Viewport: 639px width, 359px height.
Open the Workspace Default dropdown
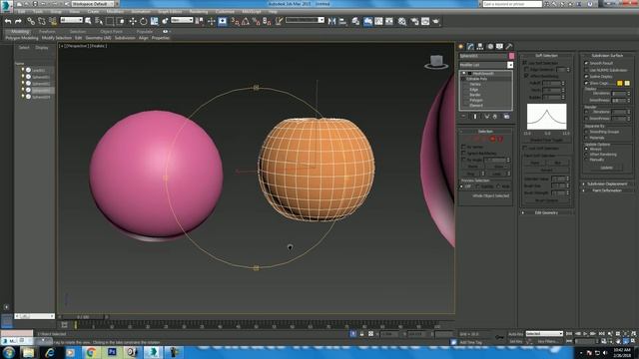click(x=92, y=4)
